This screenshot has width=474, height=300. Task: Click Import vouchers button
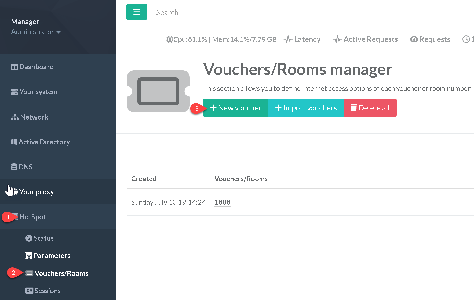(306, 108)
